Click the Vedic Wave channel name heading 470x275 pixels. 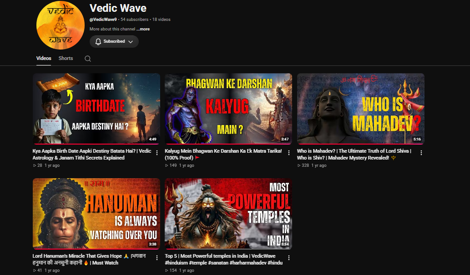coord(118,8)
